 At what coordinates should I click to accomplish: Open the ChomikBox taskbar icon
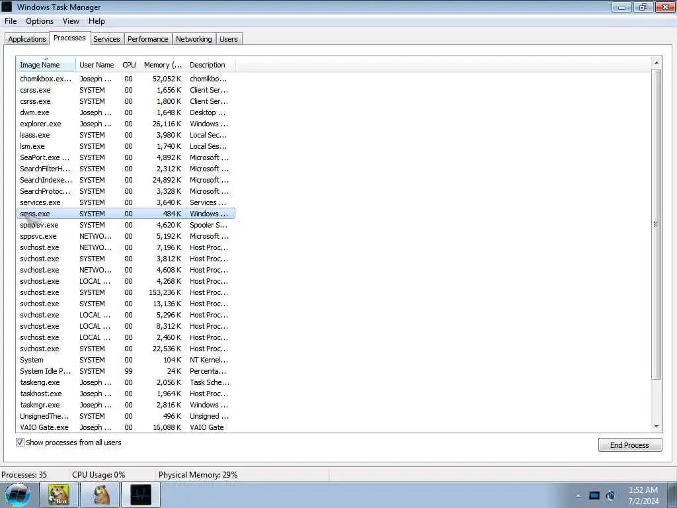coord(59,495)
